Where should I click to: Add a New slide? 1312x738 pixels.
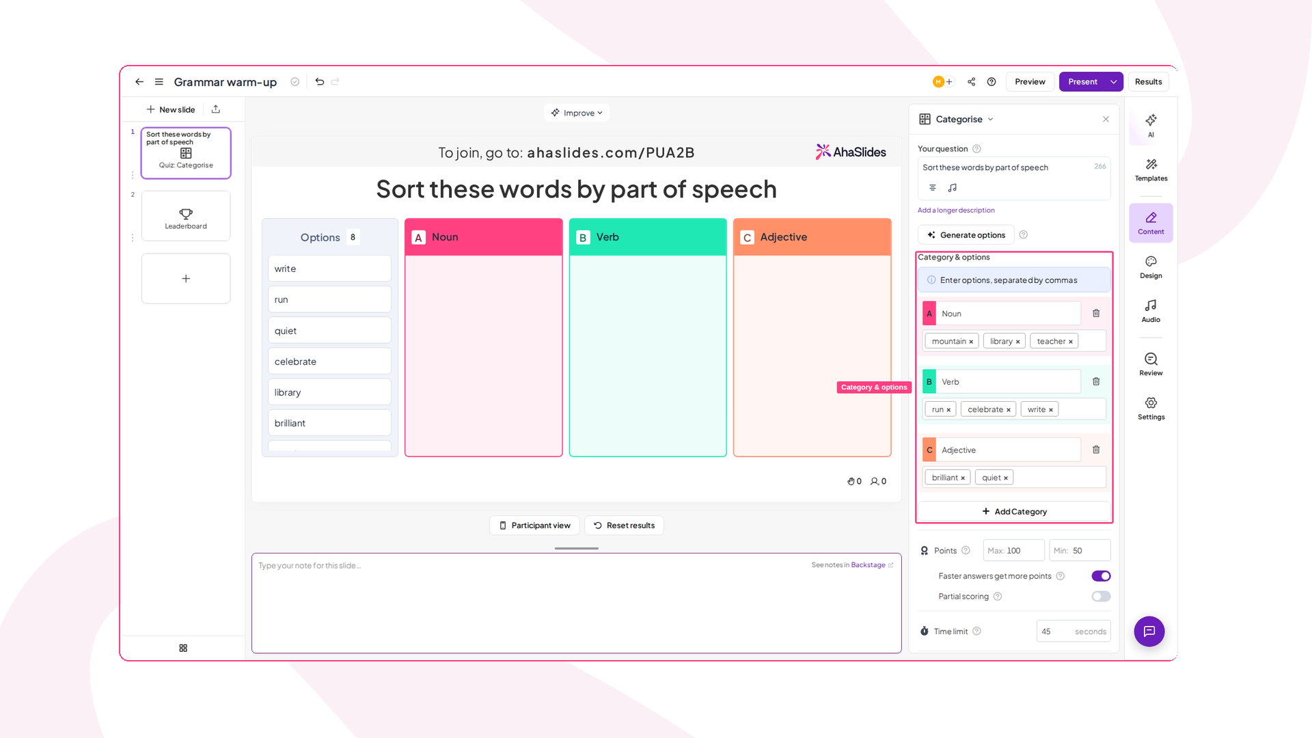tap(171, 109)
